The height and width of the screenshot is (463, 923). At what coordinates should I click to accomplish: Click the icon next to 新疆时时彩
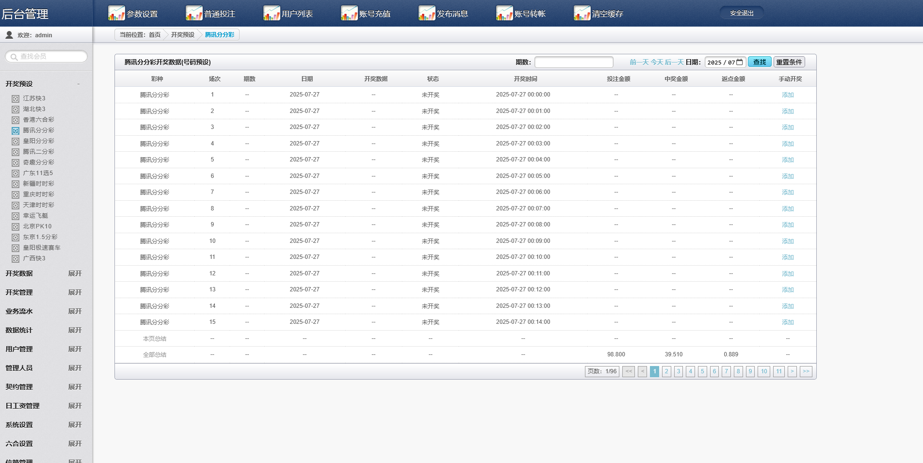pos(16,184)
